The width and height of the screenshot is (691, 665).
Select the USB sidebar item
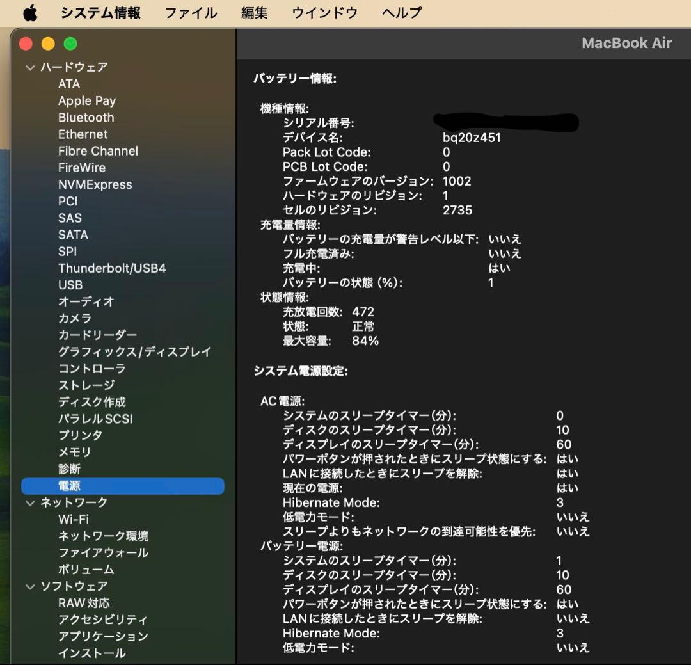tap(70, 285)
